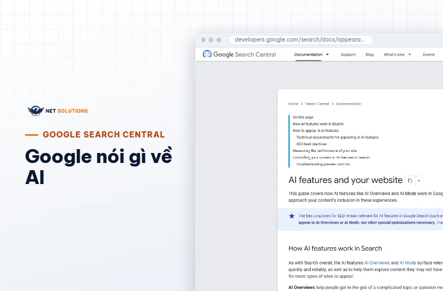Open the What's new nav item

394,54
